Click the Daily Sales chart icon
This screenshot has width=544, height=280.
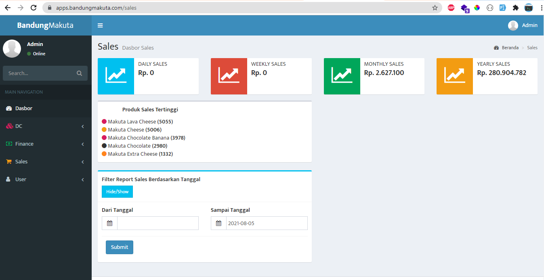tap(116, 76)
